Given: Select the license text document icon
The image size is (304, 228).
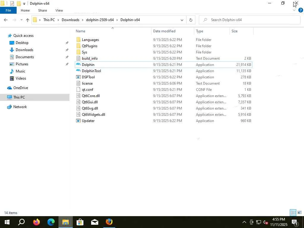Looking at the screenshot, I should [78, 83].
